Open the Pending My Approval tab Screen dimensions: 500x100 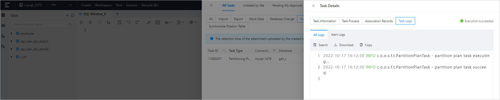click(x=287, y=5)
